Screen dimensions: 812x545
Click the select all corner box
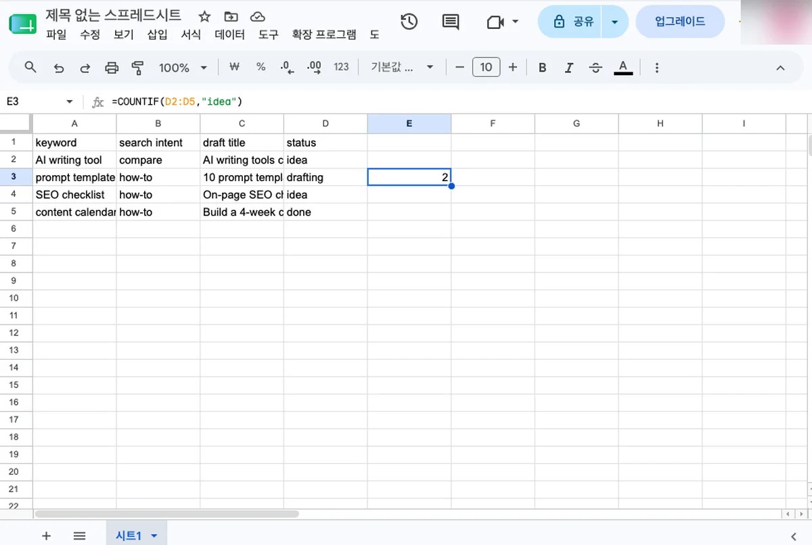(16, 123)
